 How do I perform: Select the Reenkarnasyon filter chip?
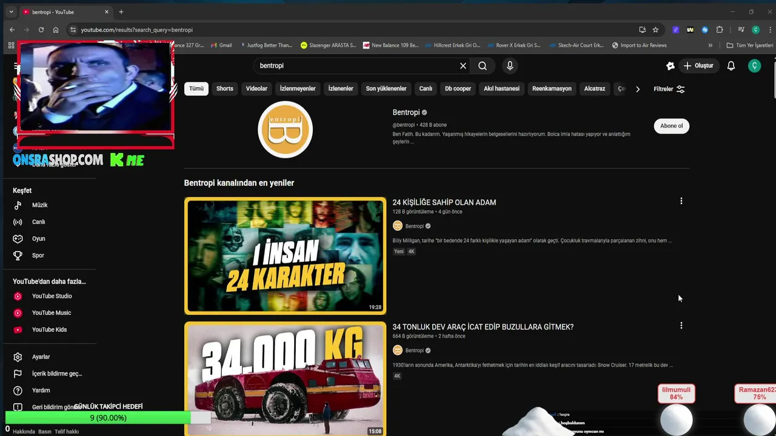point(552,88)
